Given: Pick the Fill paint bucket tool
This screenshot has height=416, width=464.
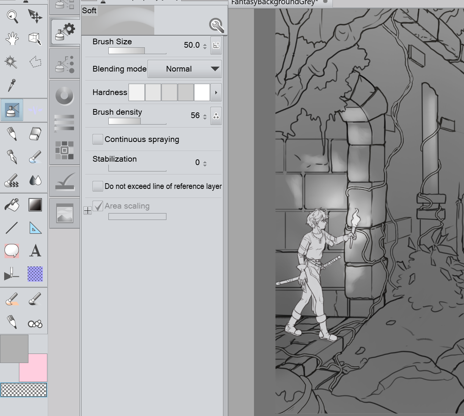Looking at the screenshot, I should 12,205.
